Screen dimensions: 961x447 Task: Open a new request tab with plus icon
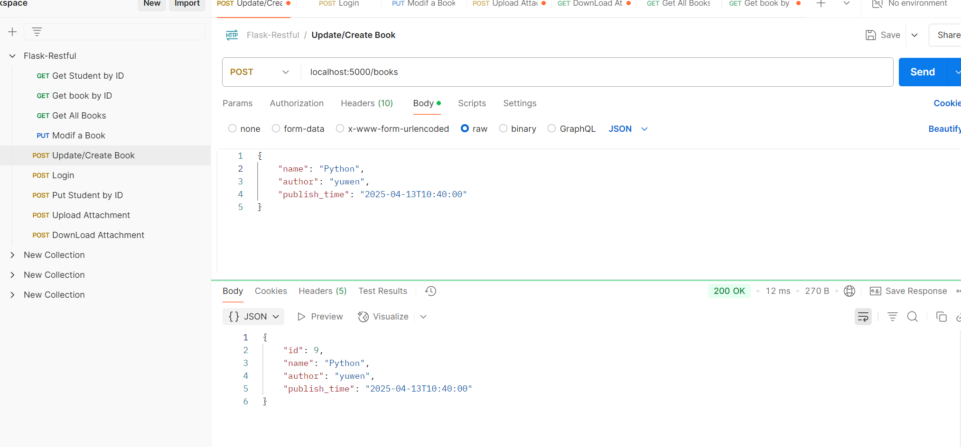tap(821, 4)
